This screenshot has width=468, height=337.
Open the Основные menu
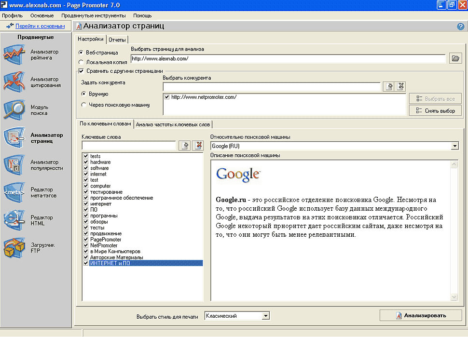42,15
